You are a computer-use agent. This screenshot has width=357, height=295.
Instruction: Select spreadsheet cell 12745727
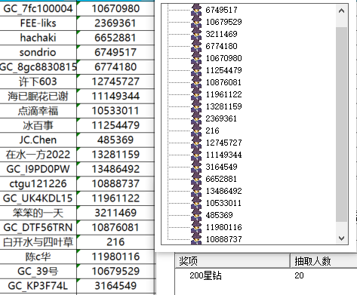coord(115,81)
